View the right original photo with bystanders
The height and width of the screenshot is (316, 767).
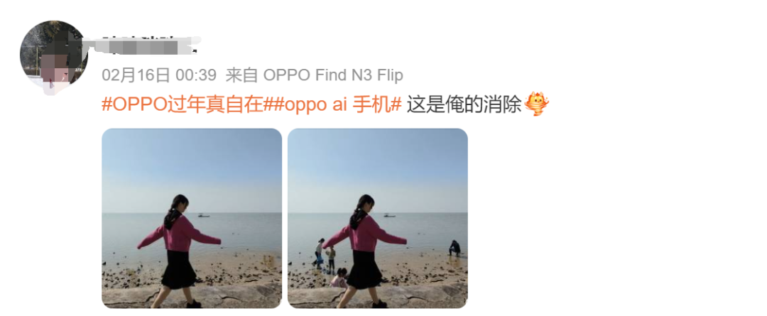(x=378, y=218)
